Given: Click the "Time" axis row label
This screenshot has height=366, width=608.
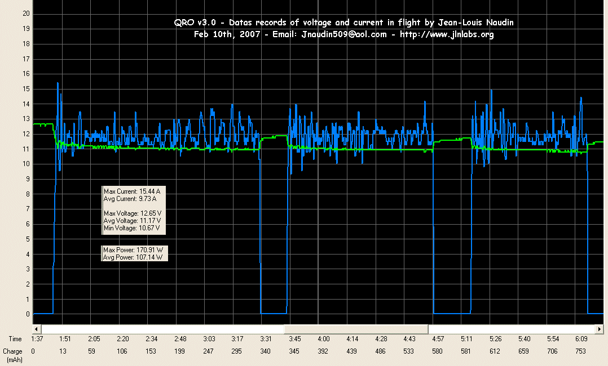Looking at the screenshot, I should pyautogui.click(x=15, y=339).
